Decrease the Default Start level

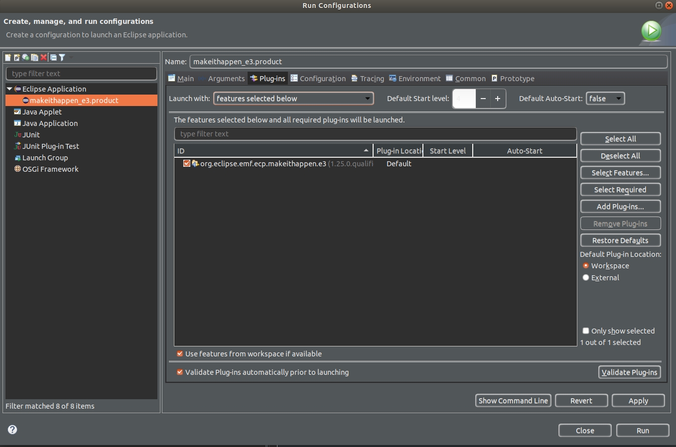tap(483, 99)
